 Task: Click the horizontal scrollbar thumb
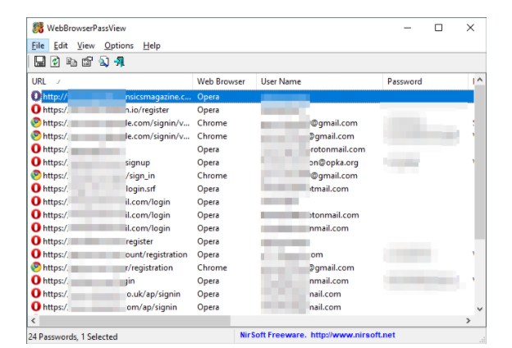pos(135,321)
